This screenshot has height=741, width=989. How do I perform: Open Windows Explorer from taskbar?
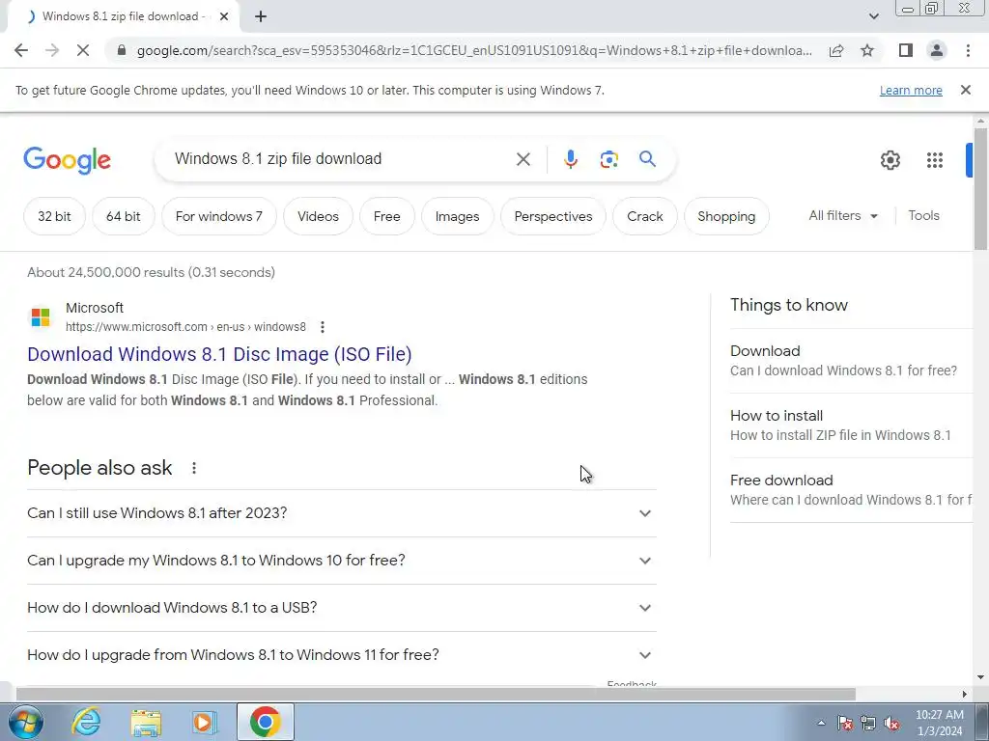coord(146,722)
